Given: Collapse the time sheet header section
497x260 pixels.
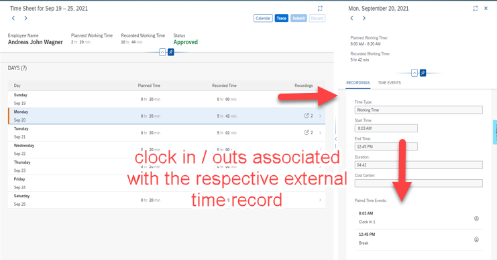Looking at the screenshot, I should click(162, 52).
